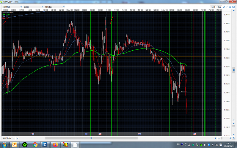Click the EU flag marker near Nov 09 04:00

pos(86,134)
